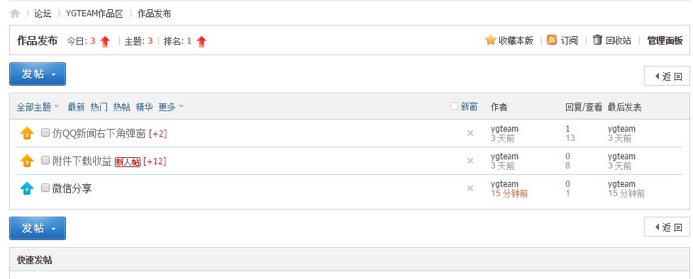The image size is (693, 279).
Task: Open the 管理面板 link
Action: click(x=665, y=40)
